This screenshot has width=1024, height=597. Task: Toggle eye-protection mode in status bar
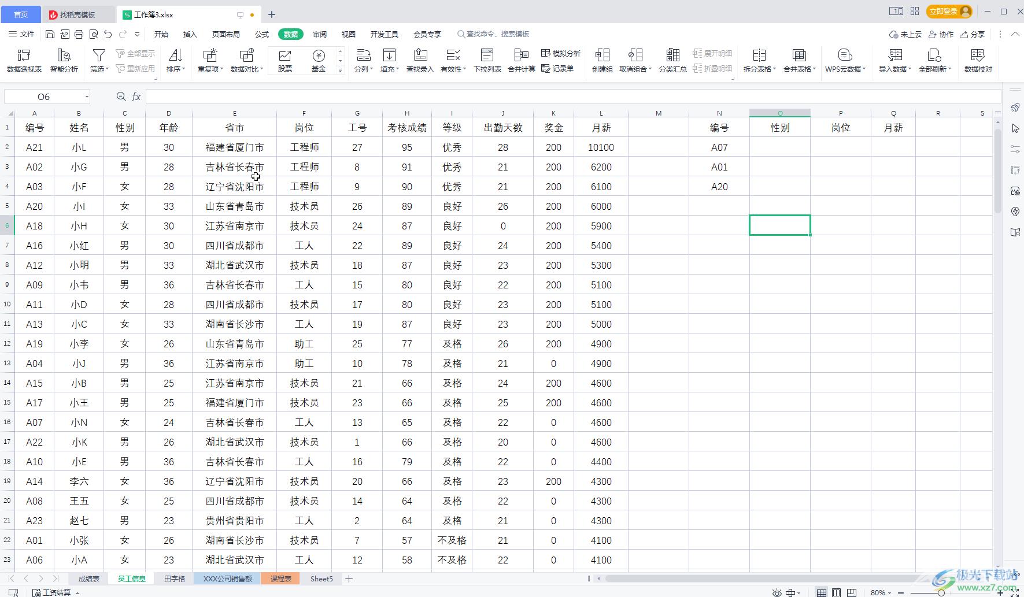777,592
